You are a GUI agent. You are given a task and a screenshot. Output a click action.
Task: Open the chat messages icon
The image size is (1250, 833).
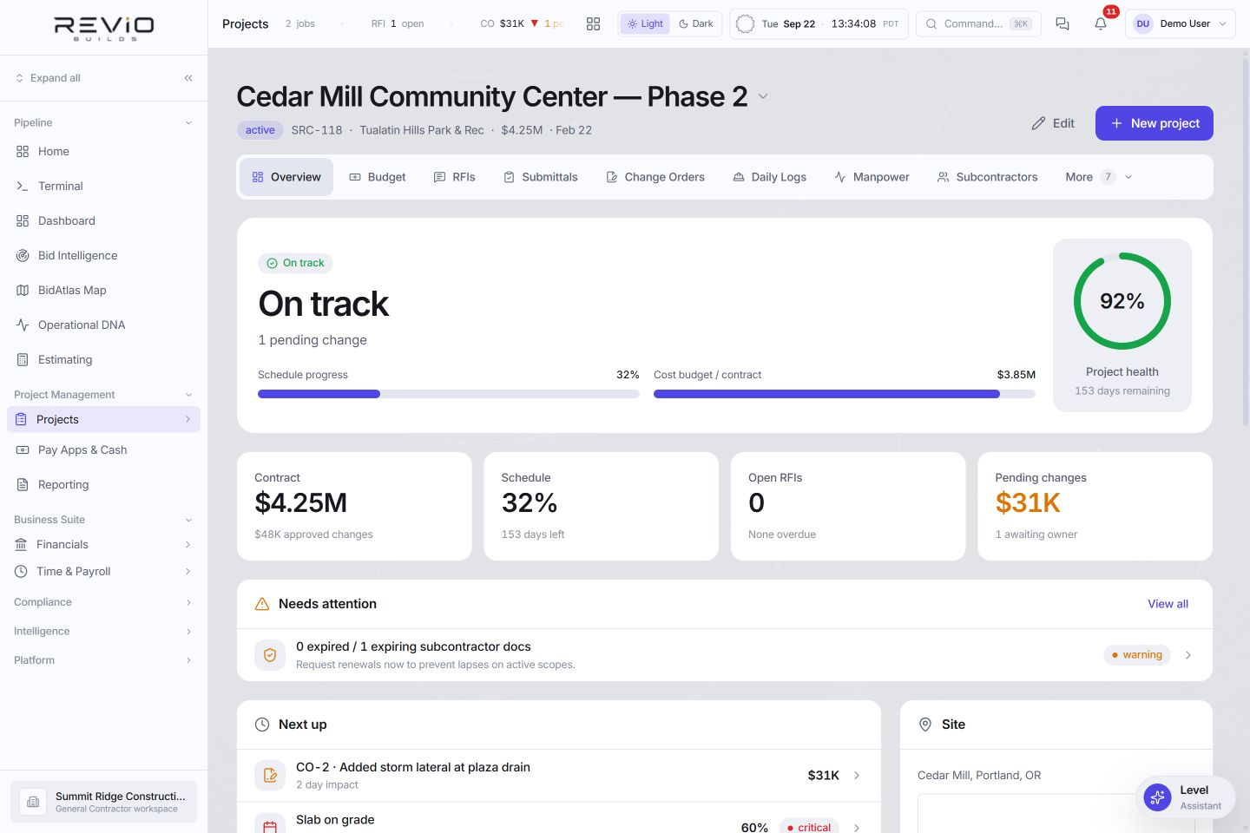(1062, 23)
